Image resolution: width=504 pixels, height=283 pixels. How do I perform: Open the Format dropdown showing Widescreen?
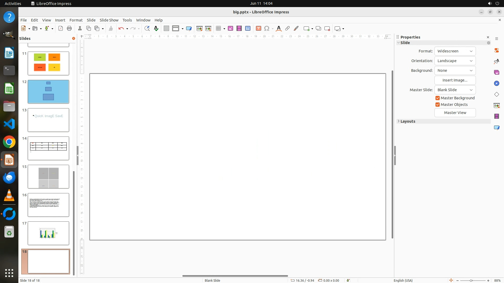[455, 51]
